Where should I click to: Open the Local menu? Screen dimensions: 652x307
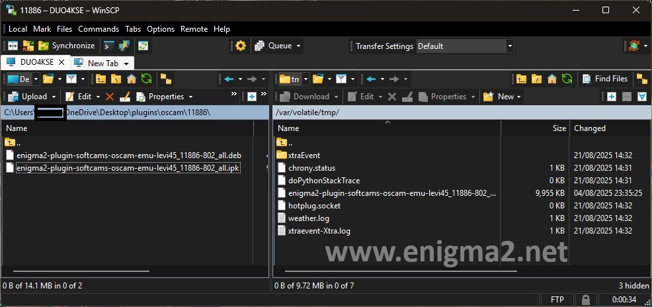tap(17, 29)
